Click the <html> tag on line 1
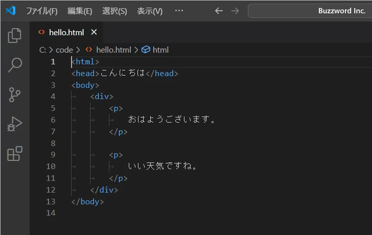Image resolution: width=372 pixels, height=235 pixels. pos(85,62)
